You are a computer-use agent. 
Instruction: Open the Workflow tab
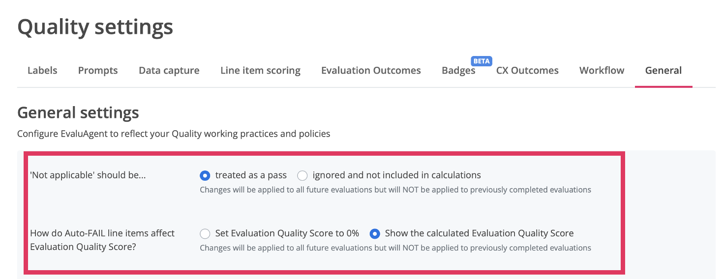(x=602, y=70)
